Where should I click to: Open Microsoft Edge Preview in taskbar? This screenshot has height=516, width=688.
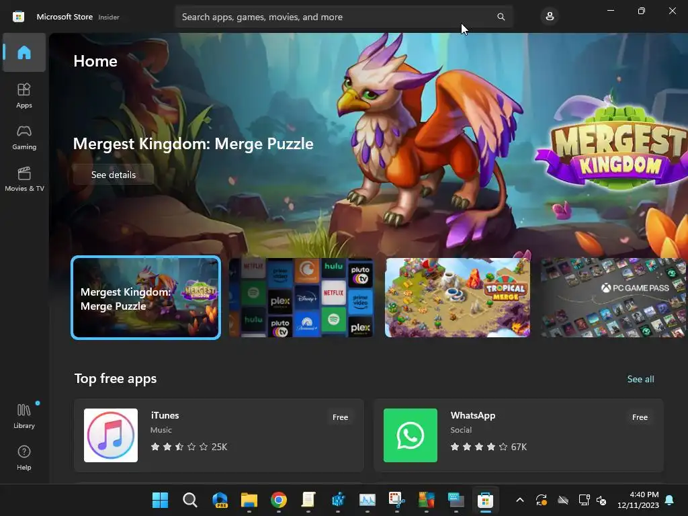[220, 500]
